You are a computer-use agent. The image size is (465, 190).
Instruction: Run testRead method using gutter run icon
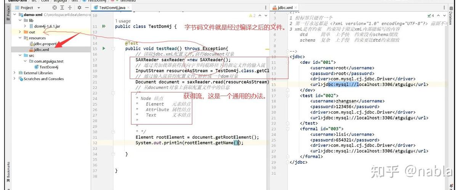pos(104,49)
